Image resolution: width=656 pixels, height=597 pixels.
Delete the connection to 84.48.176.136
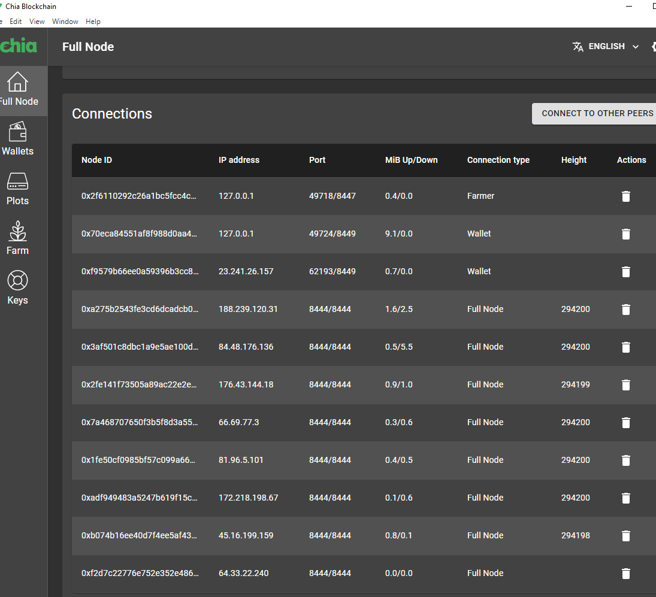tap(626, 347)
